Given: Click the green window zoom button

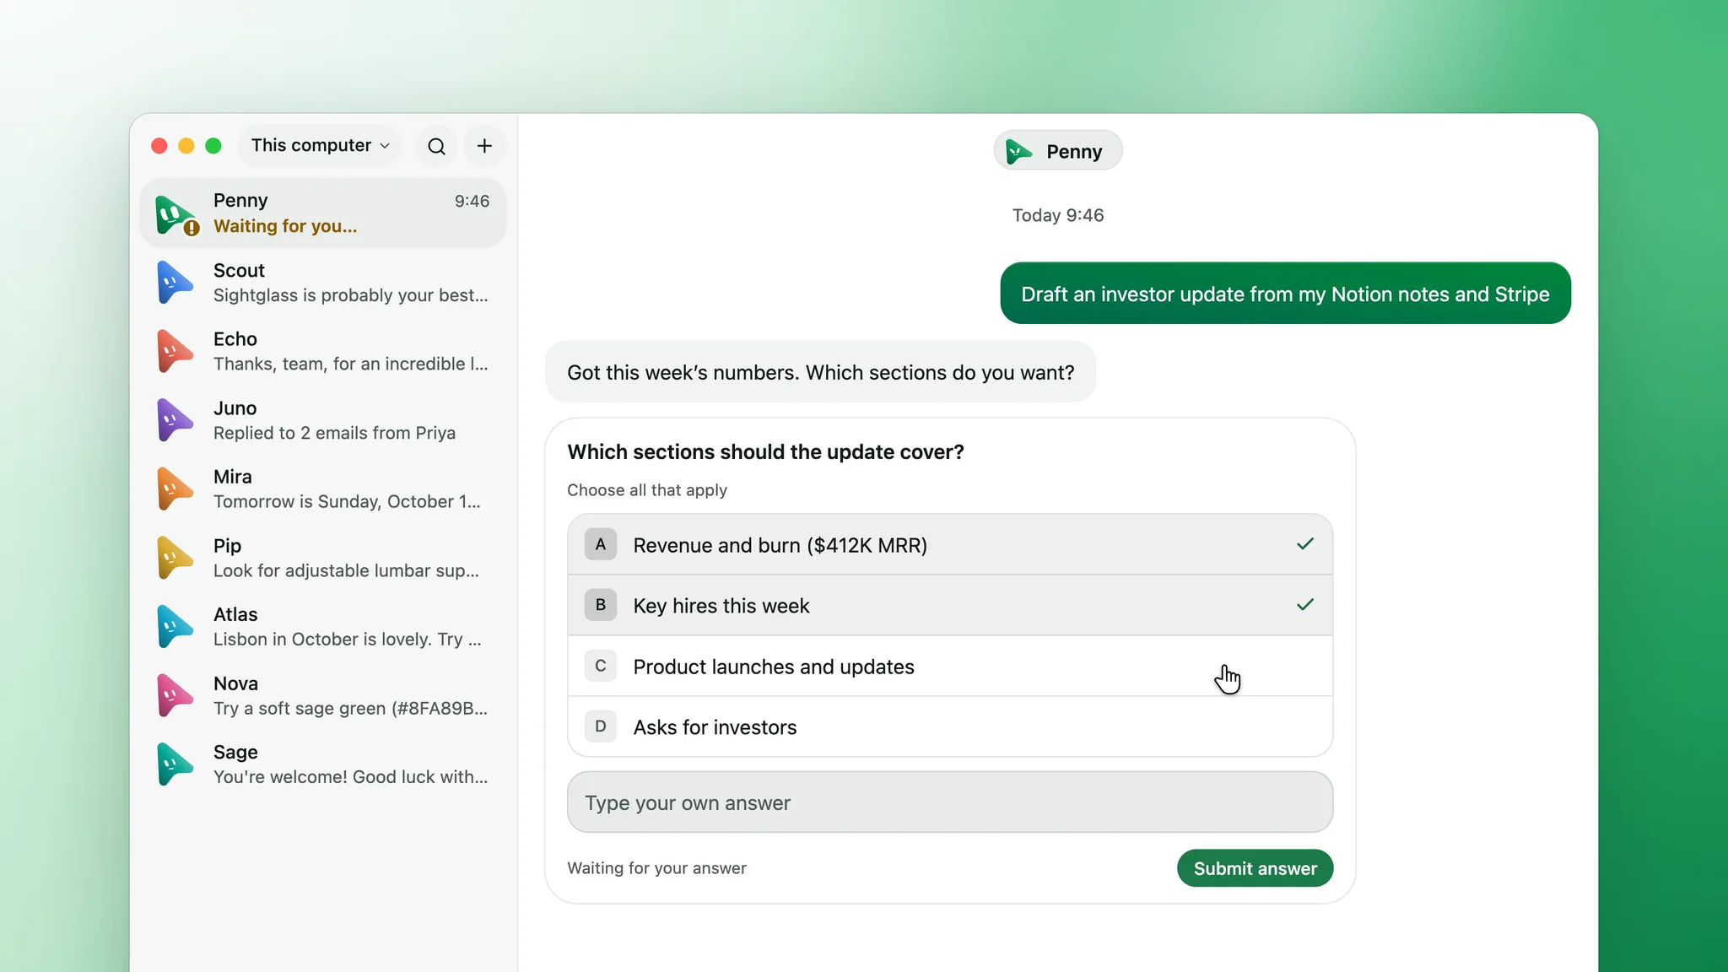Looking at the screenshot, I should 213,146.
